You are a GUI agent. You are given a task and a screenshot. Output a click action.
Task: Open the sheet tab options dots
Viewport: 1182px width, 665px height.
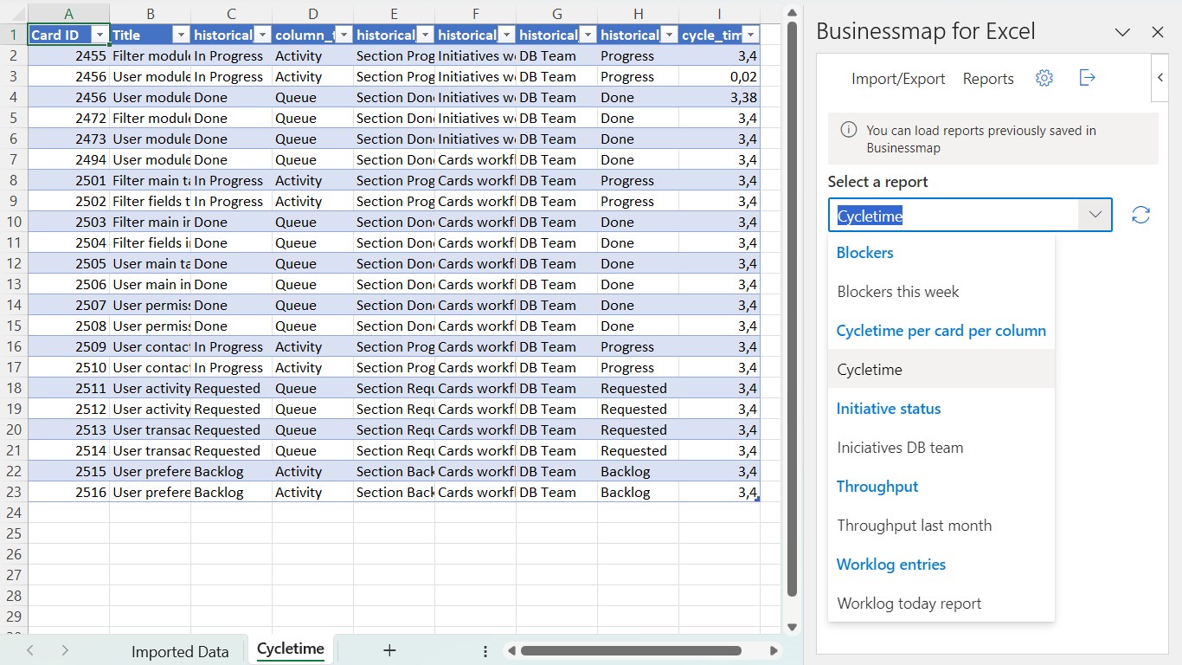coord(485,651)
